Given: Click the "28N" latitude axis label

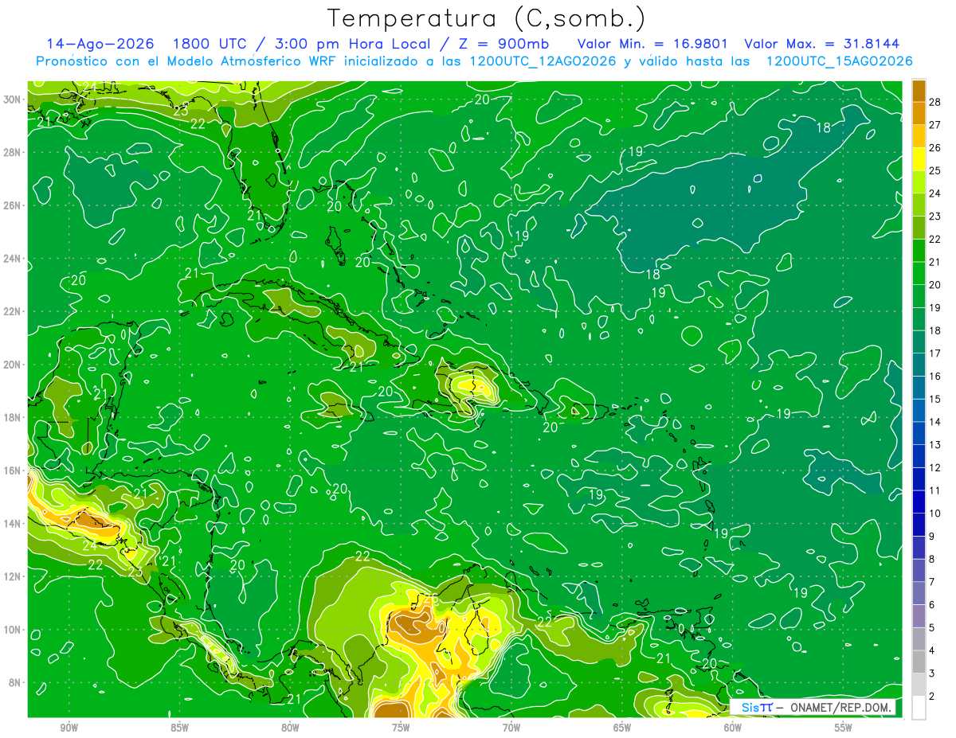Looking at the screenshot, I should (12, 152).
